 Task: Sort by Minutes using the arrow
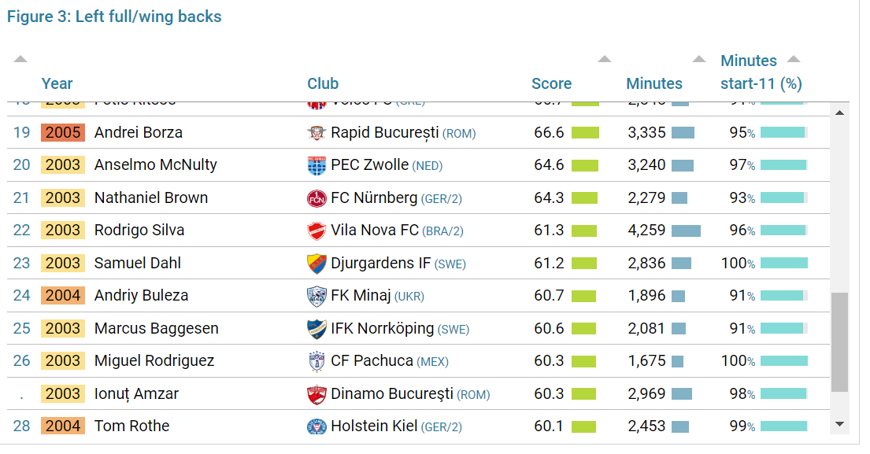(x=699, y=59)
